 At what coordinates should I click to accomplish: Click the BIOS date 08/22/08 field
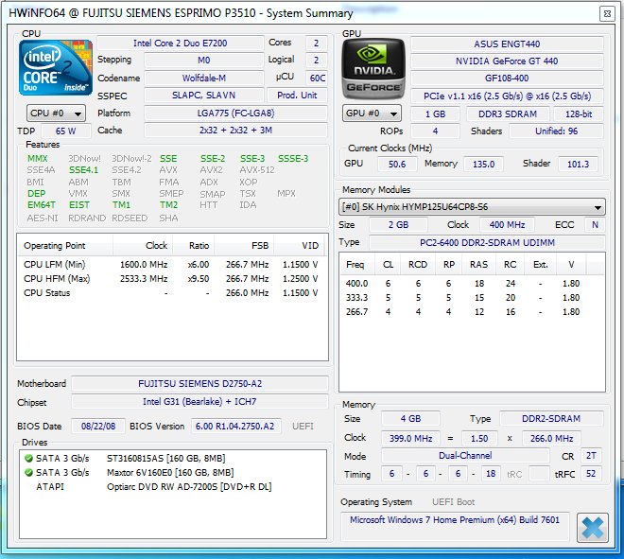click(x=98, y=426)
